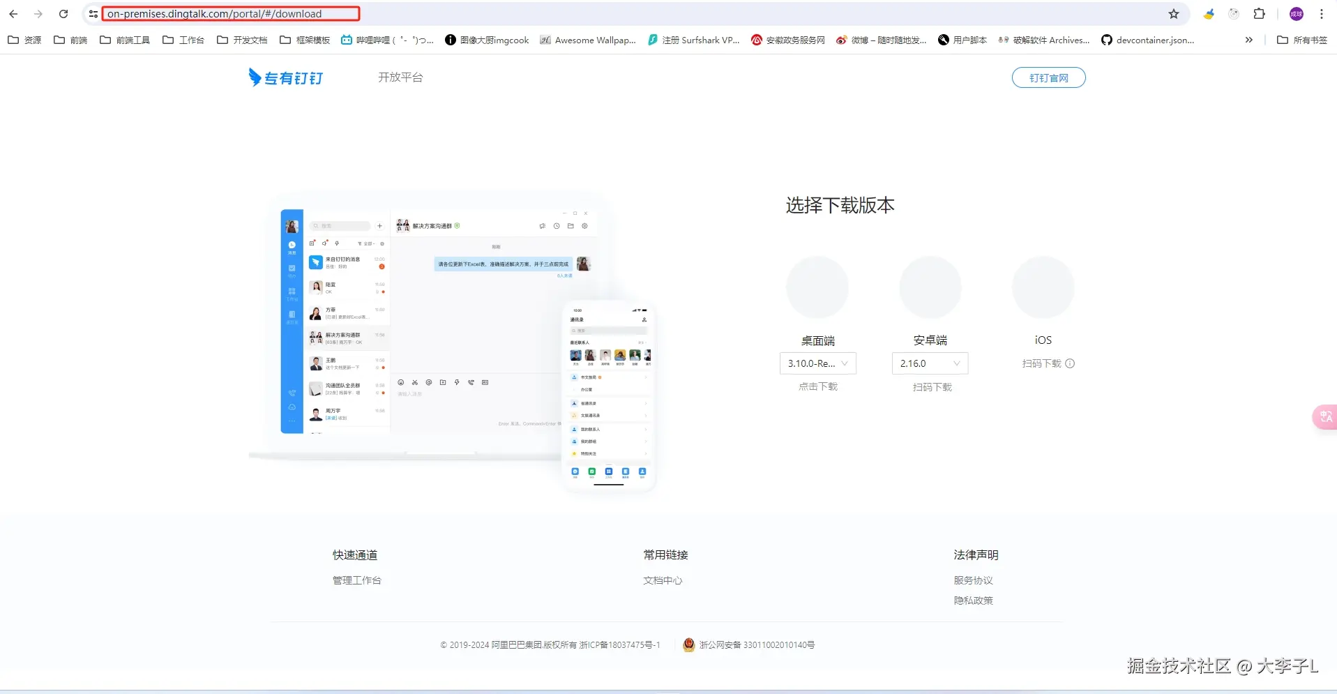Click the address bar URL on-premises.dingtalk.com
The height and width of the screenshot is (694, 1337).
click(x=214, y=14)
